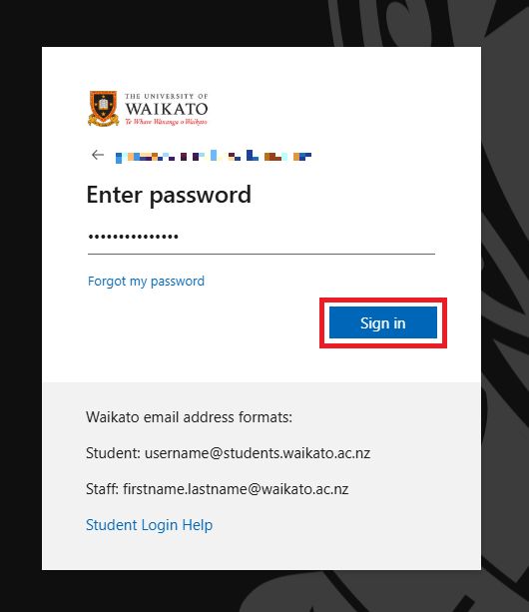Focus the password input field

point(261,237)
